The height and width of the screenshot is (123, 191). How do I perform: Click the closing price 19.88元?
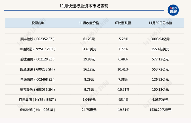point(89,59)
